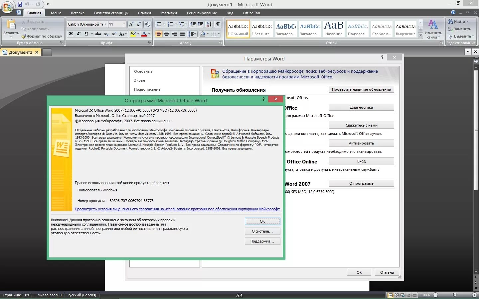
Task: Apply subscript (x₂) formatting
Action: click(106, 34)
